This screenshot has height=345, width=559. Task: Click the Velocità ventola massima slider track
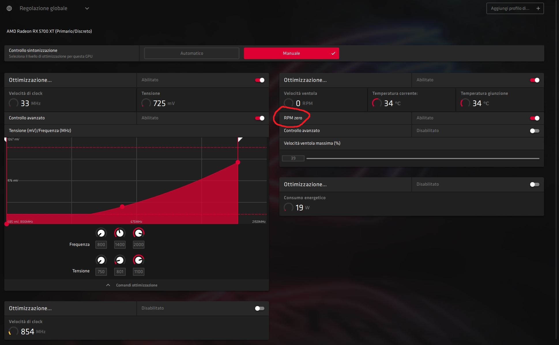coord(423,159)
